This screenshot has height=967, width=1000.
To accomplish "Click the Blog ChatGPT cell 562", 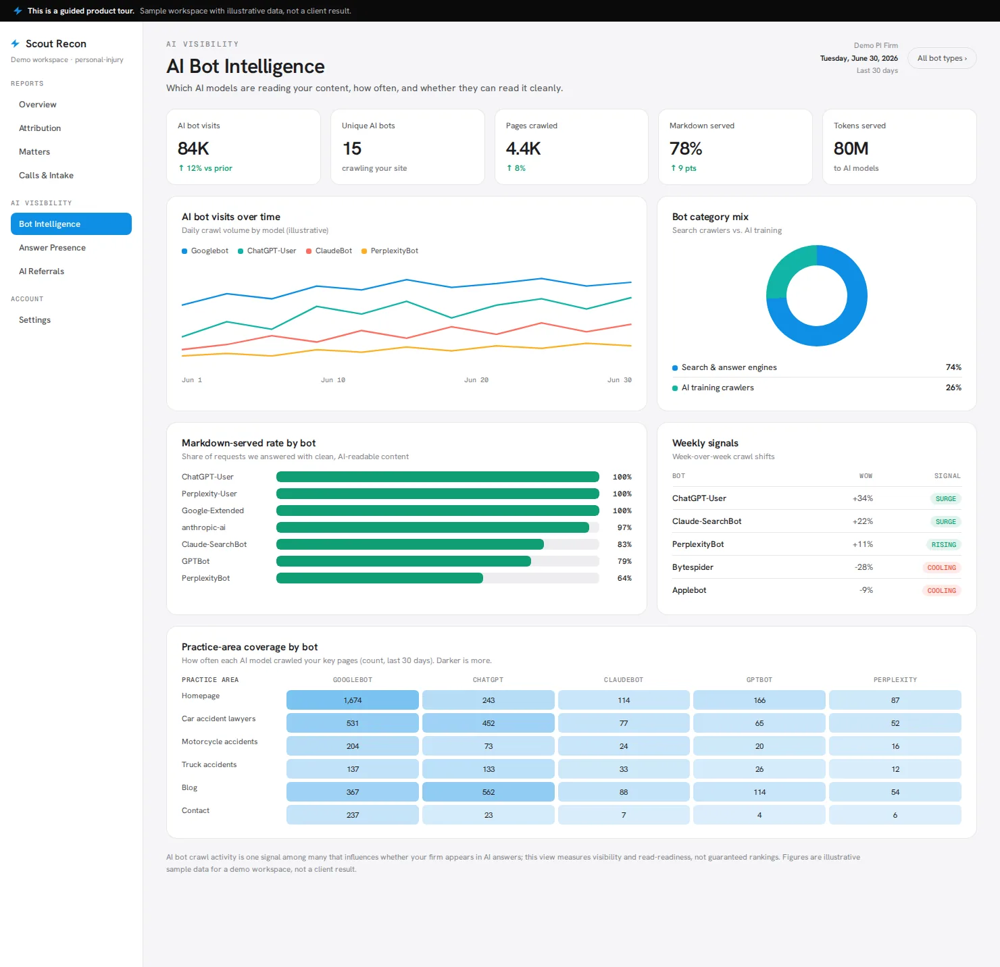I will 489,792.
